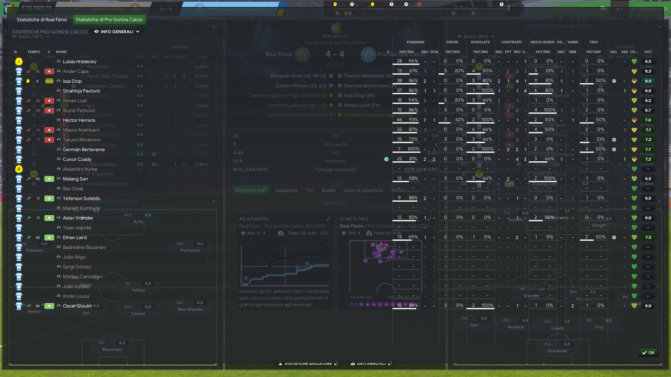Click the red substituted-off badge for Ander Capa

(49, 71)
